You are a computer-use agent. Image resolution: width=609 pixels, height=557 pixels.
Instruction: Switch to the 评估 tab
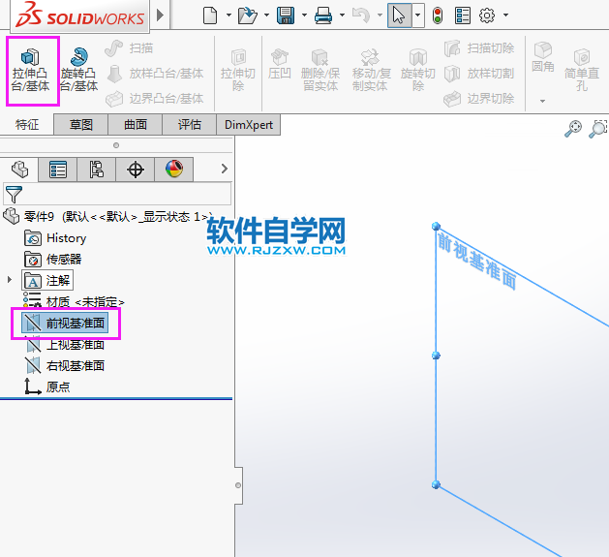190,125
